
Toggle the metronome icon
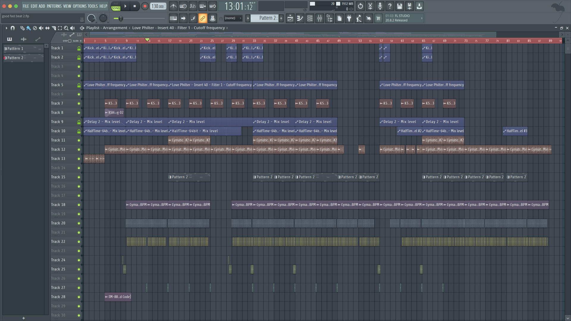[x=173, y=6]
